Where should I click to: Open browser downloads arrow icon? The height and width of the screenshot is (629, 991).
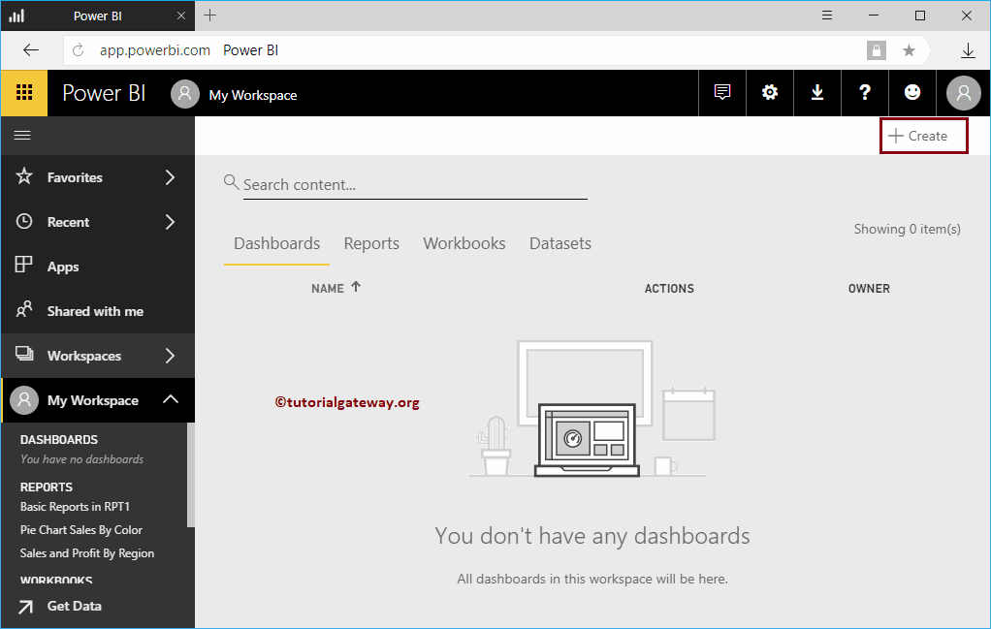[968, 50]
